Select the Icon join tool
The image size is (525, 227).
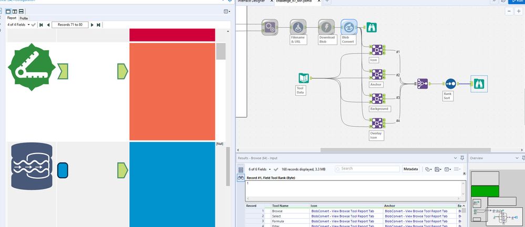[x=377, y=50]
